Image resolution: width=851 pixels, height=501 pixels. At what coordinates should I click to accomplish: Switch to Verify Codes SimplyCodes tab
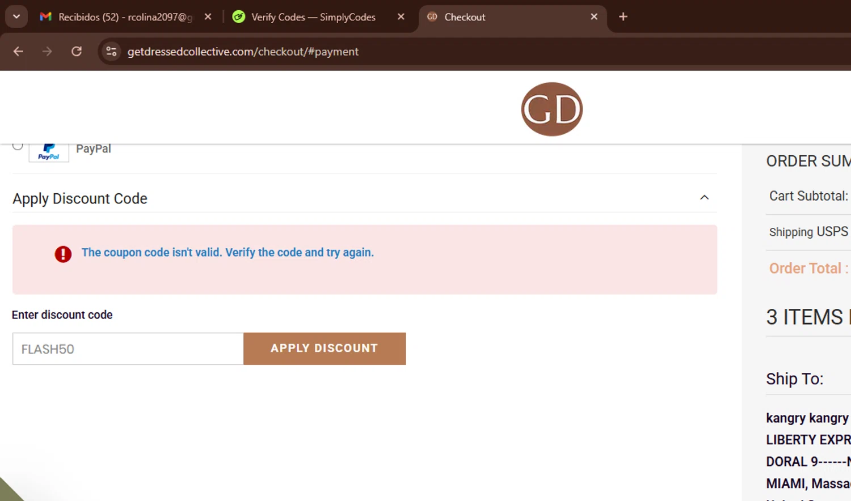click(313, 17)
